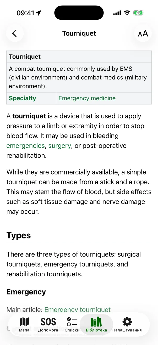Open the emergencies link

click(x=25, y=146)
